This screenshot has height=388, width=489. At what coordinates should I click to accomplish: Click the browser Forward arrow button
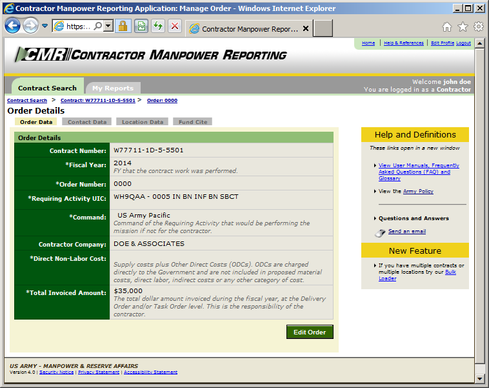tap(30, 26)
